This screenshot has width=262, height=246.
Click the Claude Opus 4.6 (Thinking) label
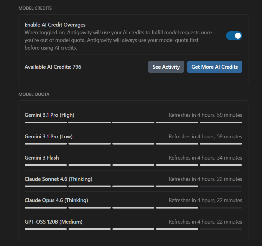56,200
